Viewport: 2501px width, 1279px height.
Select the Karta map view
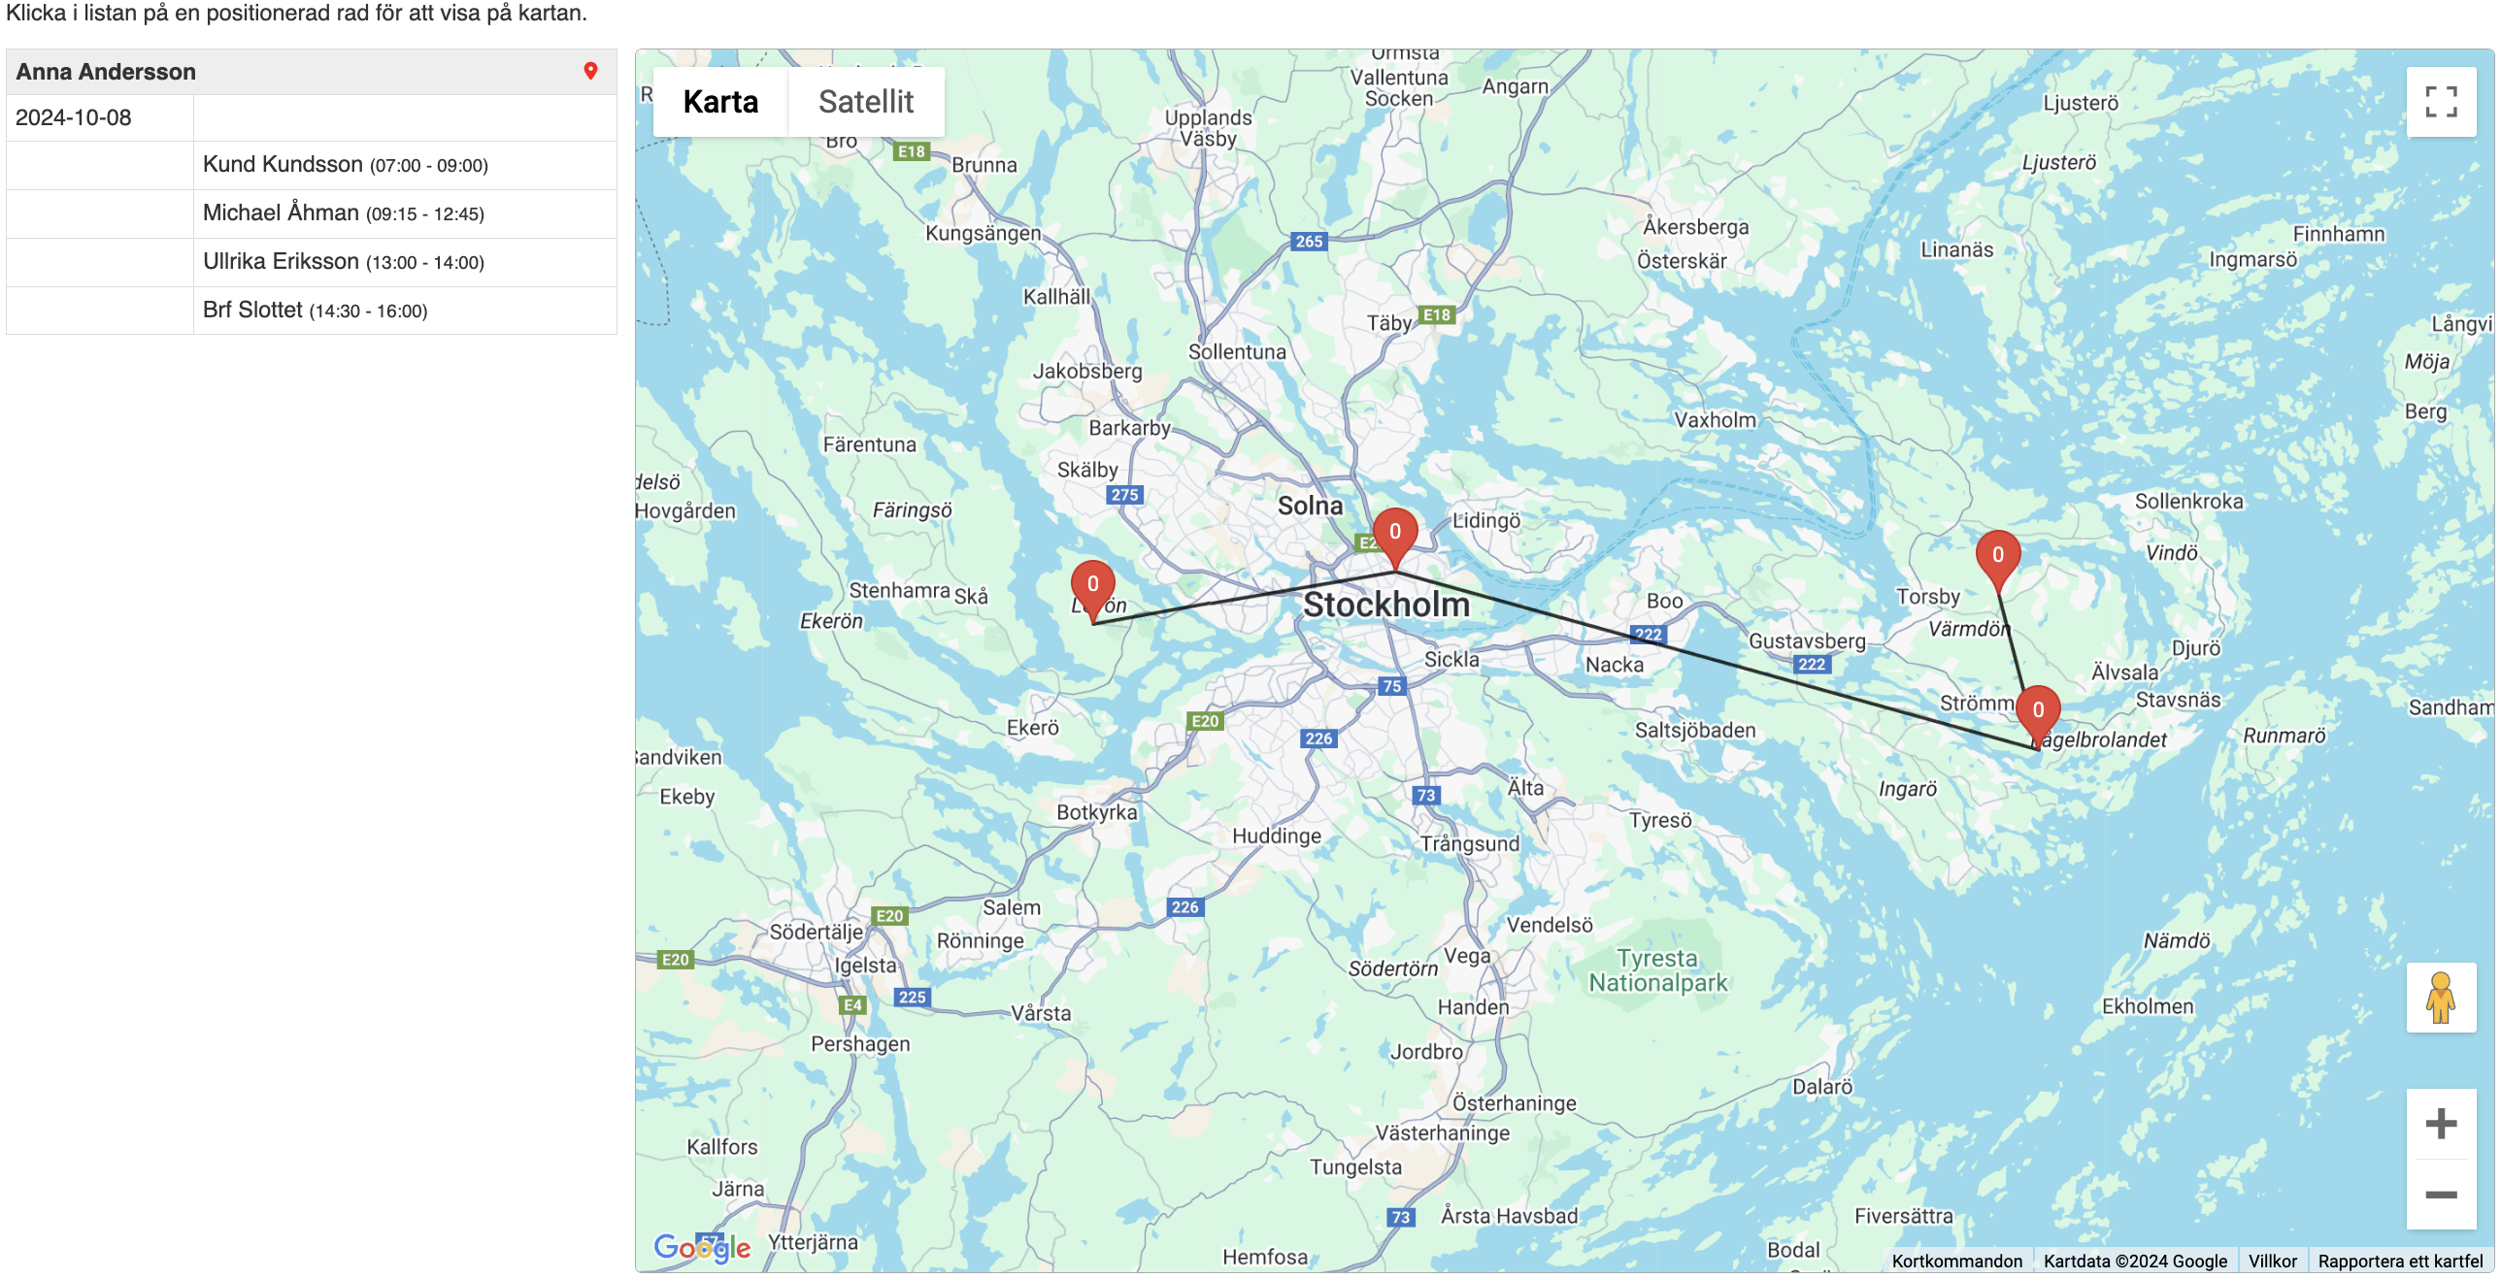point(720,102)
